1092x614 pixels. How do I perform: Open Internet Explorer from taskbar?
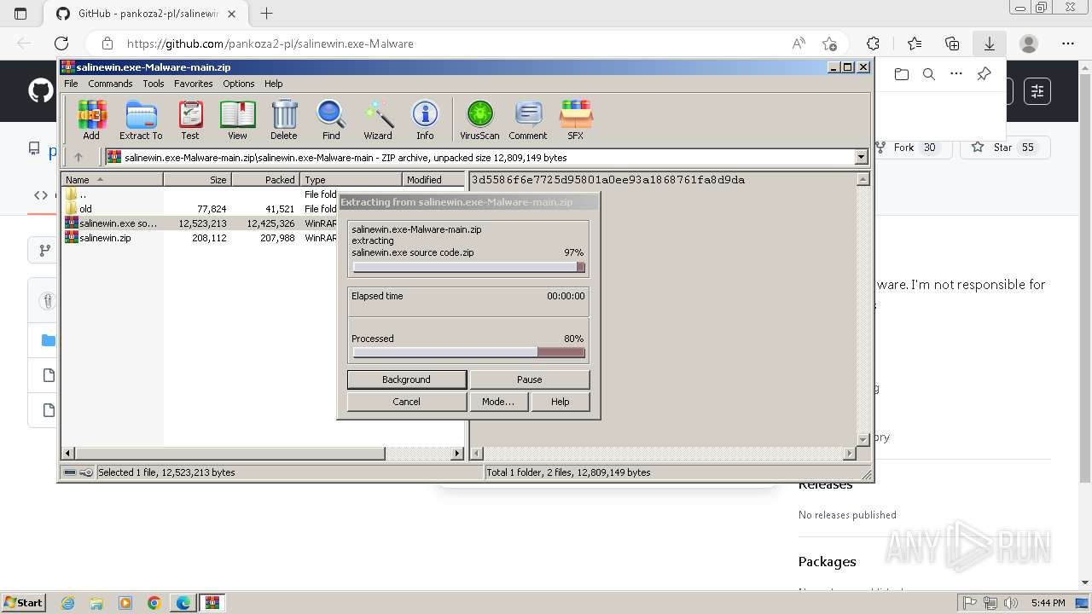(67, 603)
